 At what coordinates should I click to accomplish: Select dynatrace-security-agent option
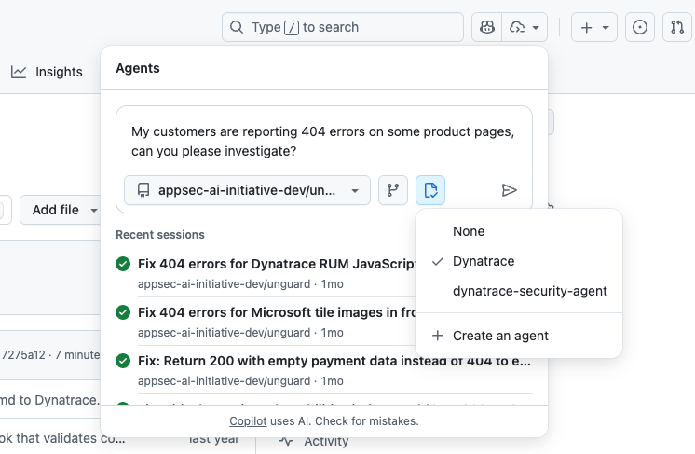[519, 291]
